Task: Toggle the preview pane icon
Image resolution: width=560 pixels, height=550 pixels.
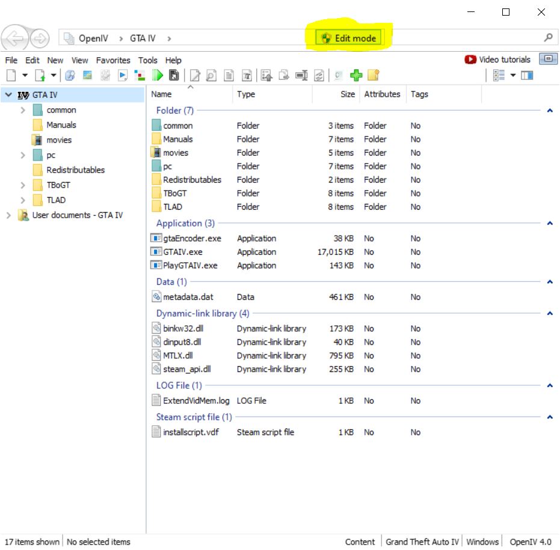Action: pos(527,75)
